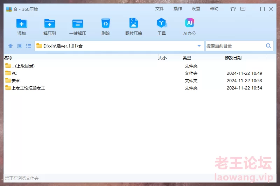The width and height of the screenshot is (280, 186).
Task: Open the skin shirt icon in title bar
Action: click(233, 9)
